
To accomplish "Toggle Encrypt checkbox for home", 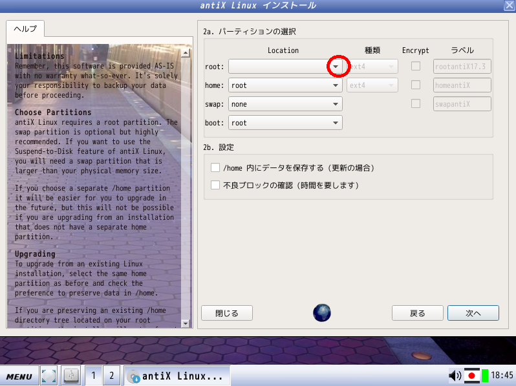I will 416,85.
